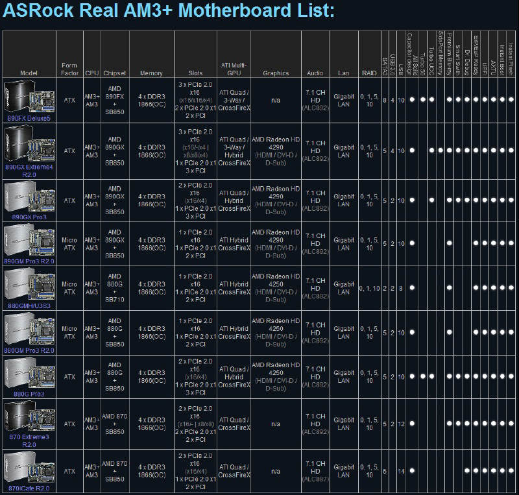Open the 870iCafe R2.0 model link
The image size is (519, 495).
(x=29, y=488)
